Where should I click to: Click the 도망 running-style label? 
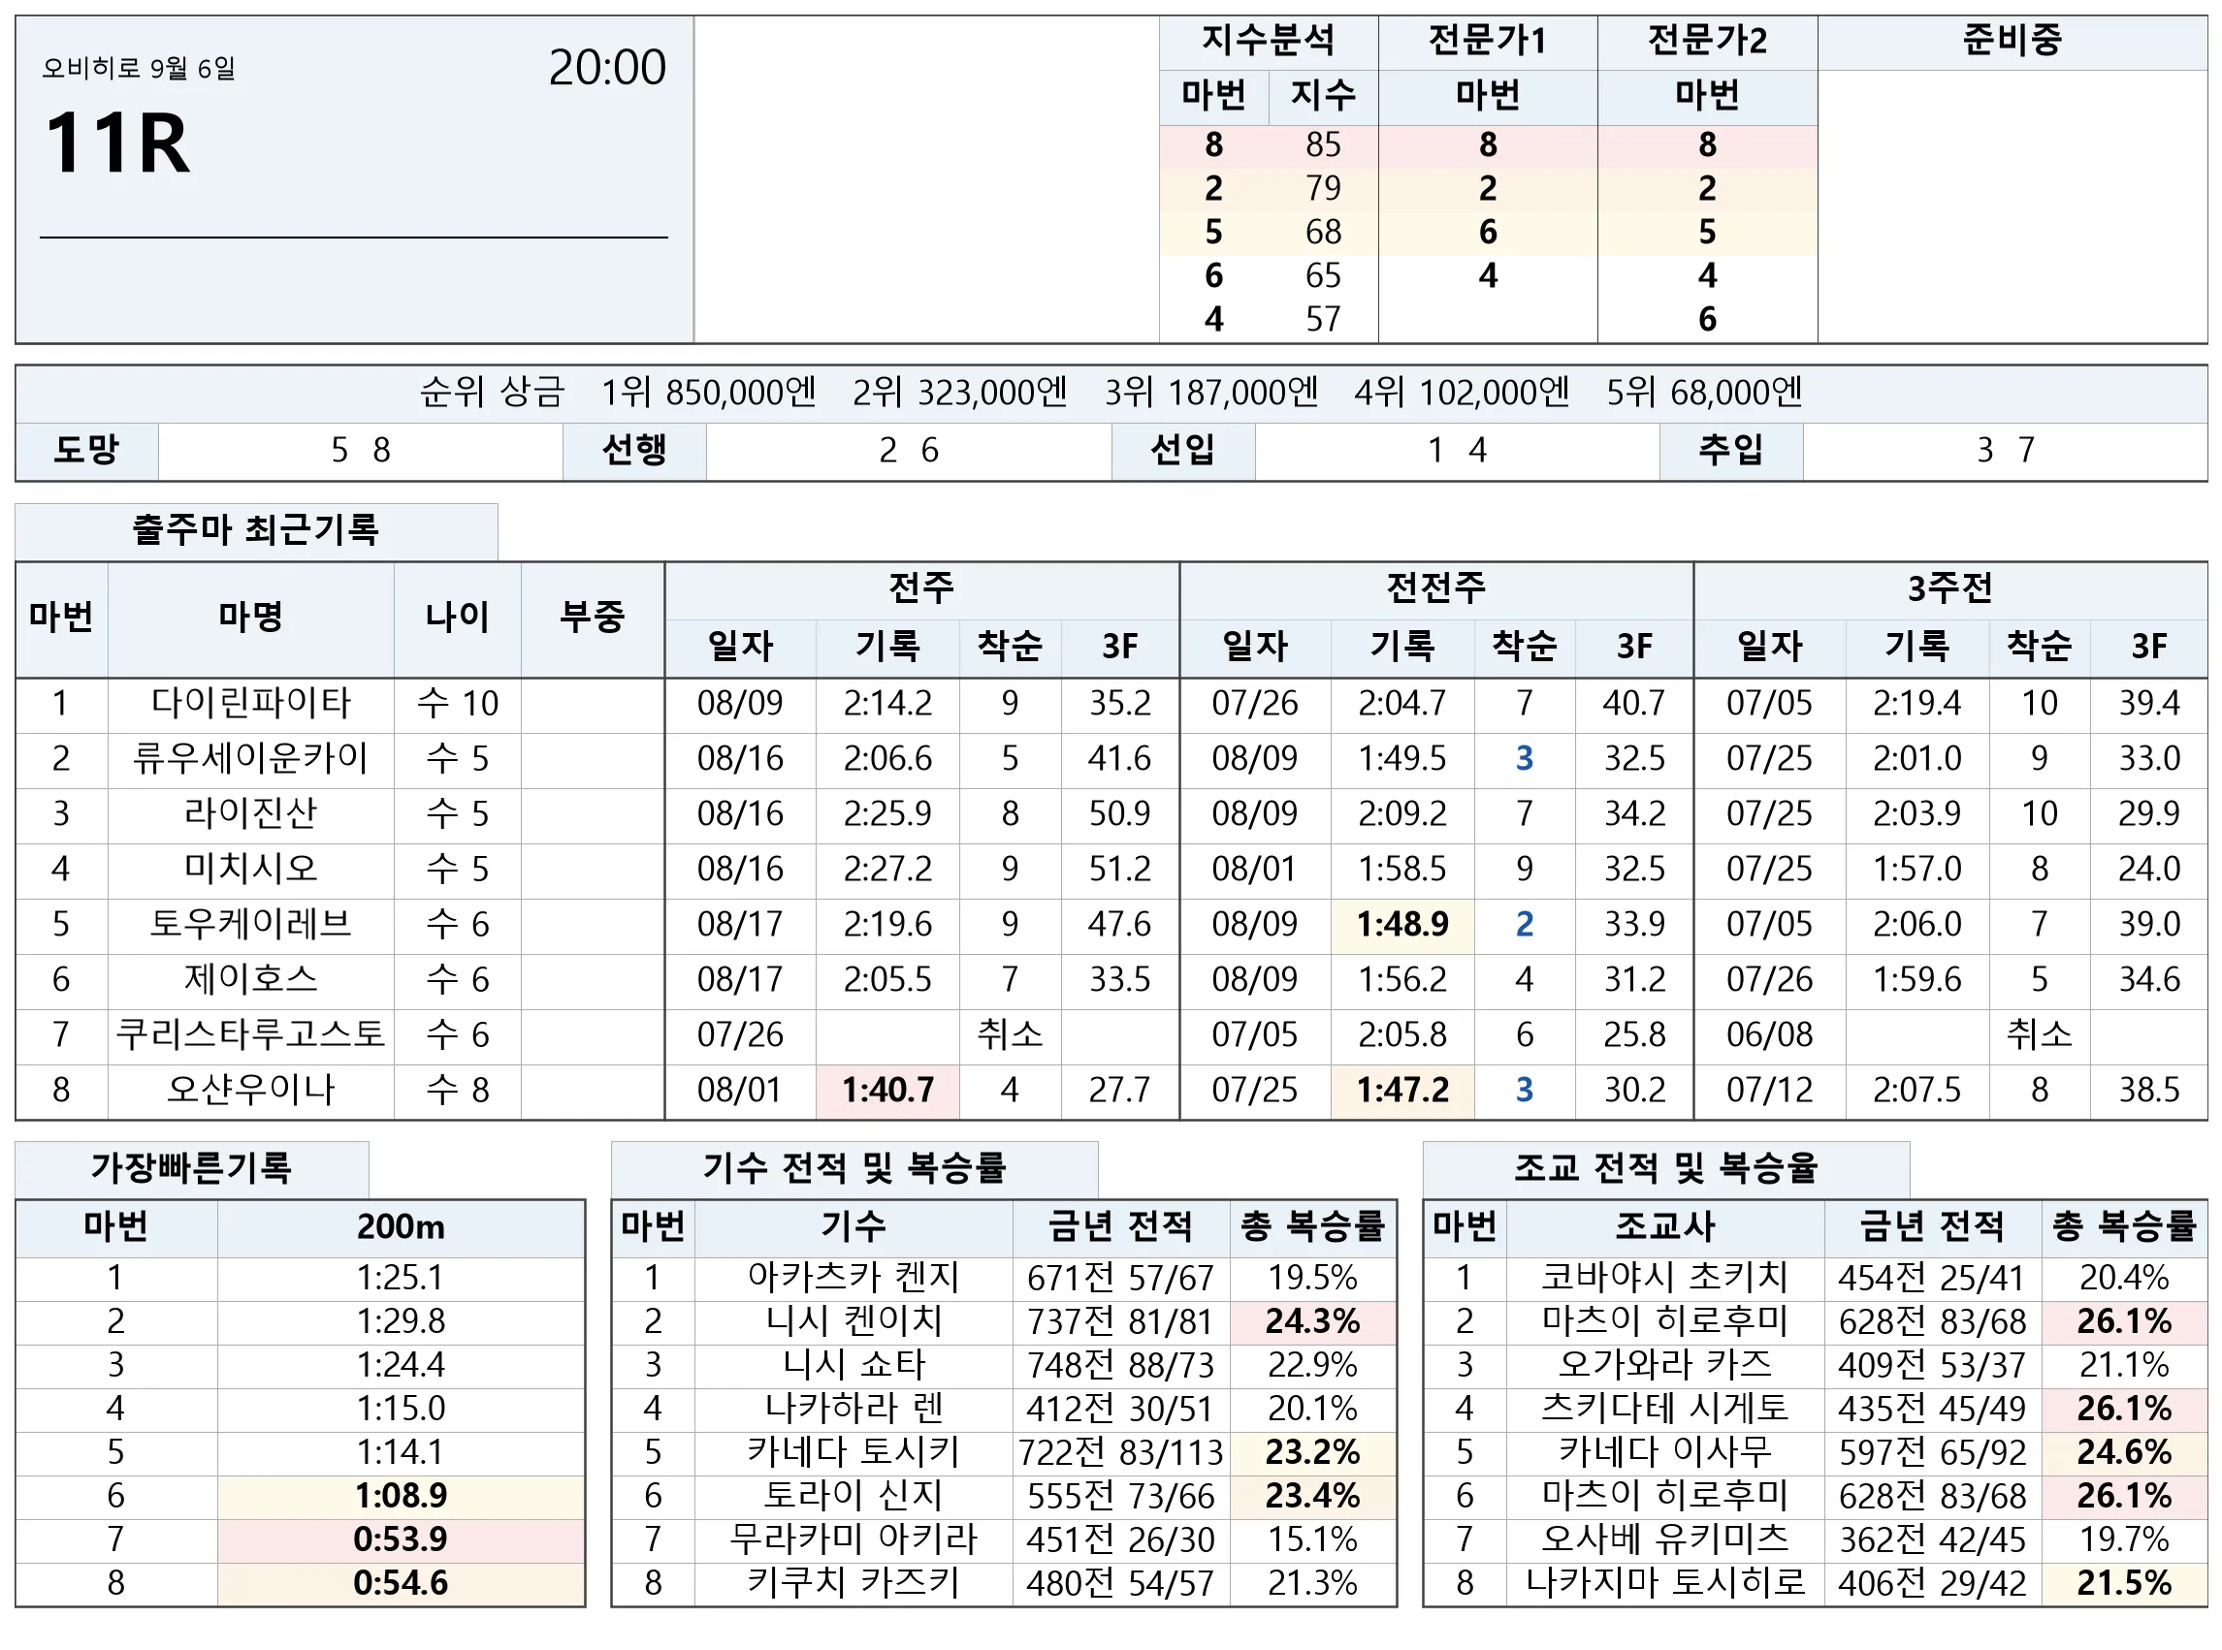(x=87, y=451)
